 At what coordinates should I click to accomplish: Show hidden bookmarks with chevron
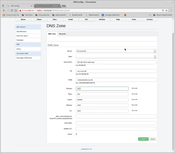pos(150,15)
